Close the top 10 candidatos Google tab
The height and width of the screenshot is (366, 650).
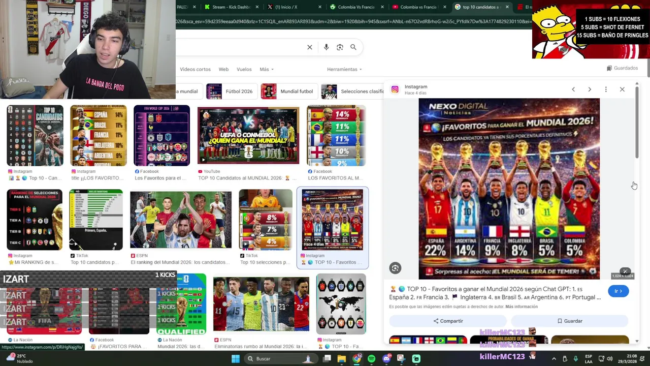click(507, 7)
